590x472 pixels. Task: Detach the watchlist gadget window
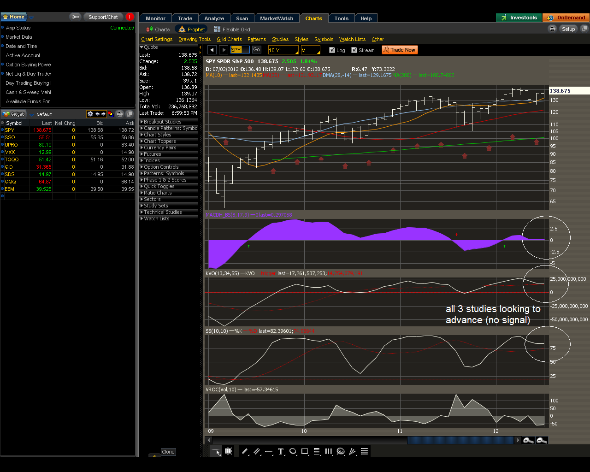tap(130, 114)
